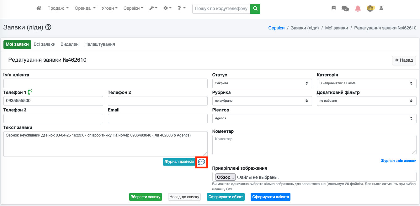
Task: Open the Продаж menu
Action: (x=58, y=8)
